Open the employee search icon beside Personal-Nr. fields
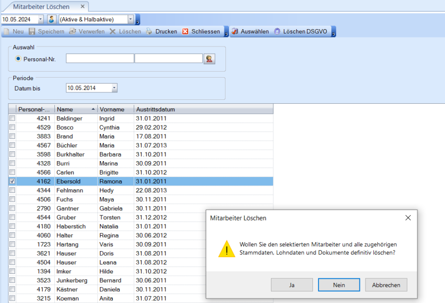The width and height of the screenshot is (445, 303). (x=210, y=59)
